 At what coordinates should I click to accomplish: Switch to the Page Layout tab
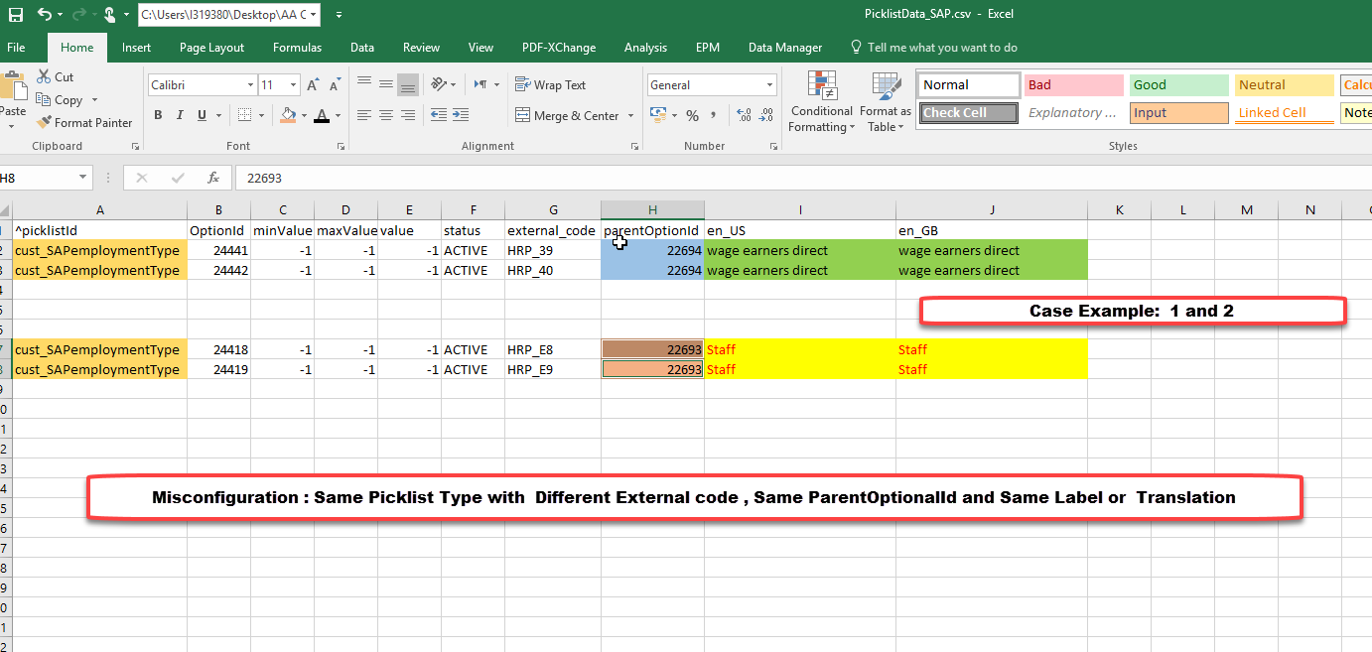coord(211,47)
